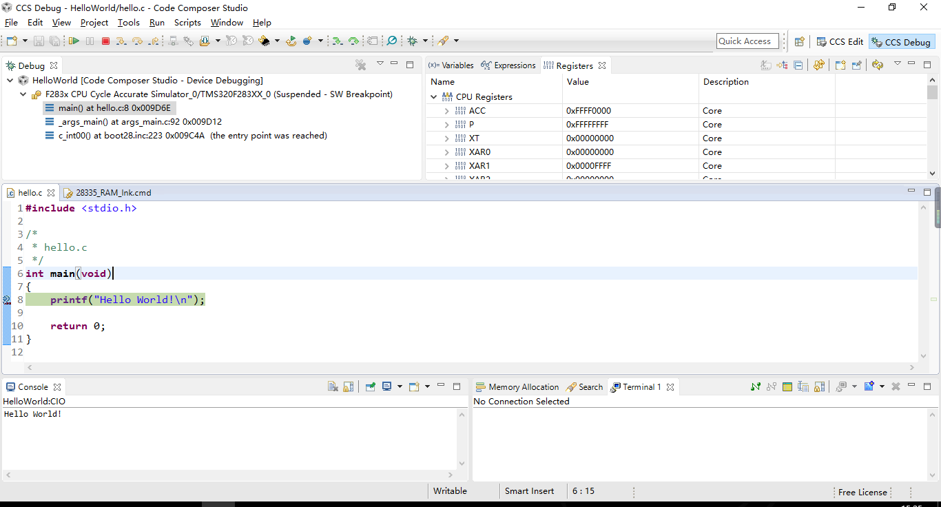Close the Registers tab
The width and height of the screenshot is (941, 507).
pos(602,65)
